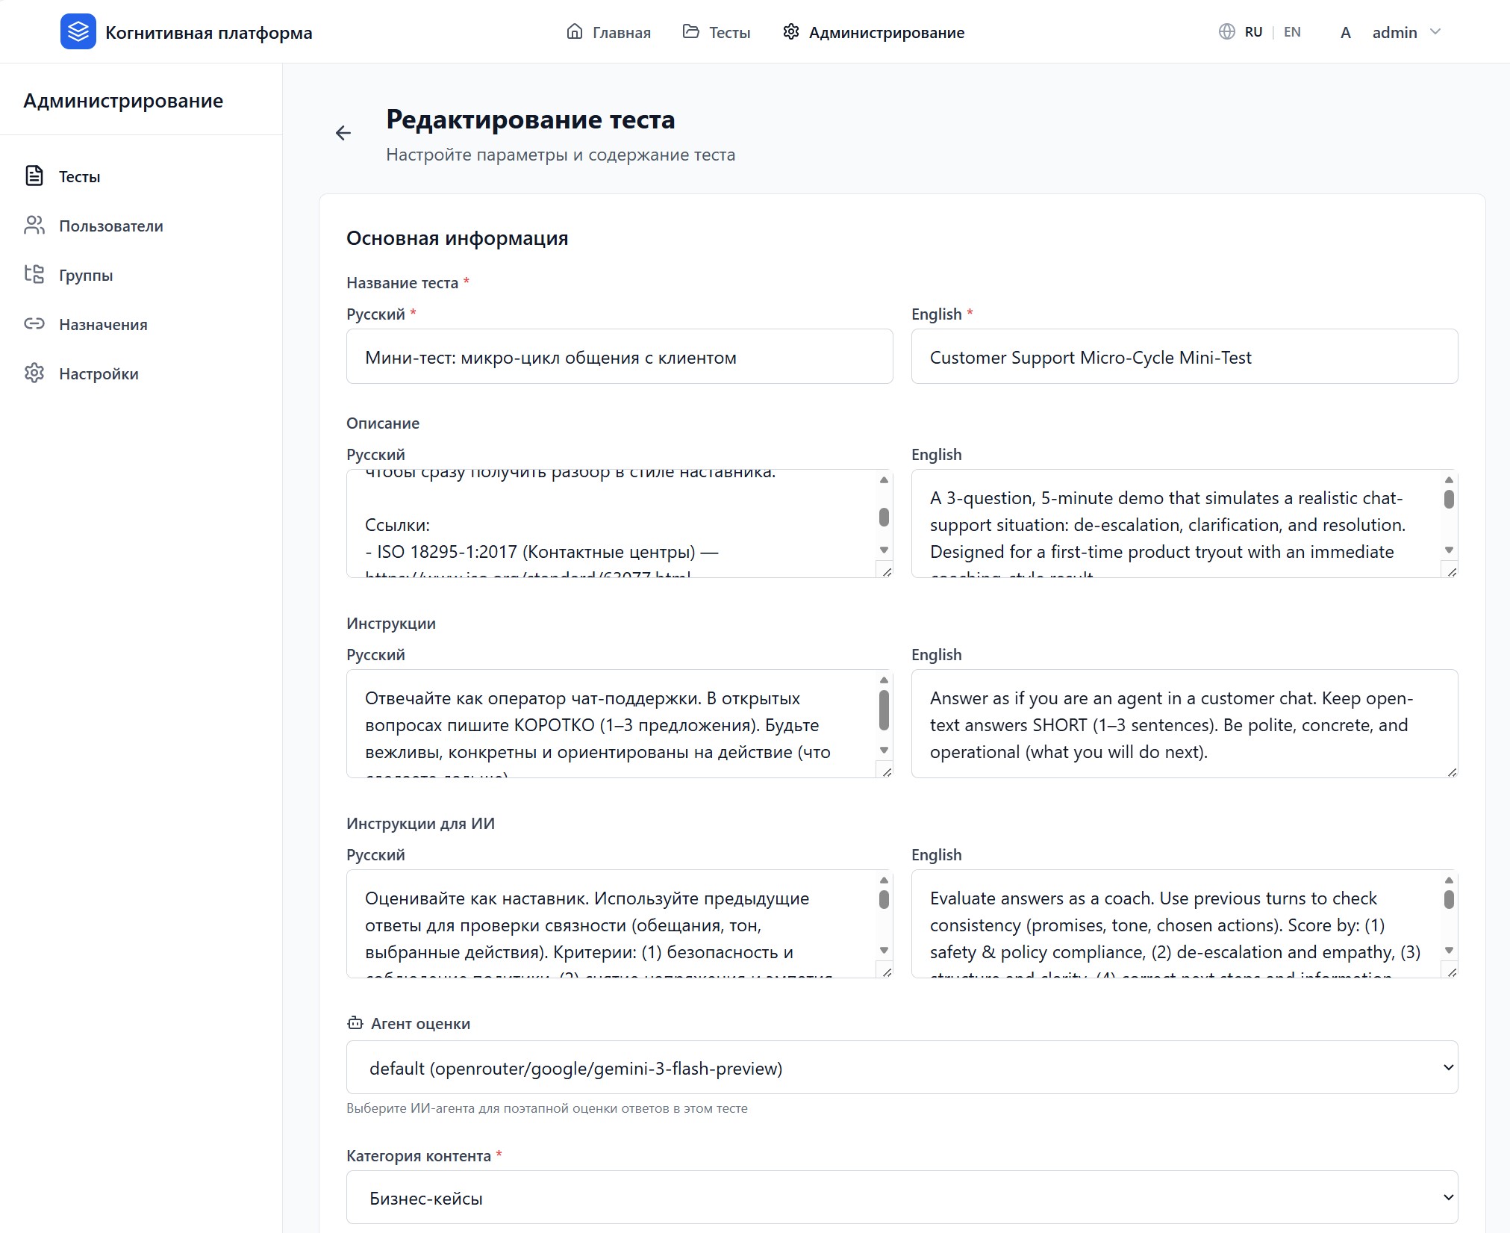Open the Агент оценки model dropdown
The image size is (1510, 1233).
900,1068
